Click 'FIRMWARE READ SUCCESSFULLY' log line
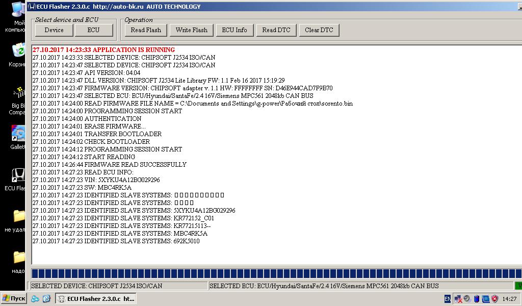The height and width of the screenshot is (306, 522). click(x=109, y=165)
